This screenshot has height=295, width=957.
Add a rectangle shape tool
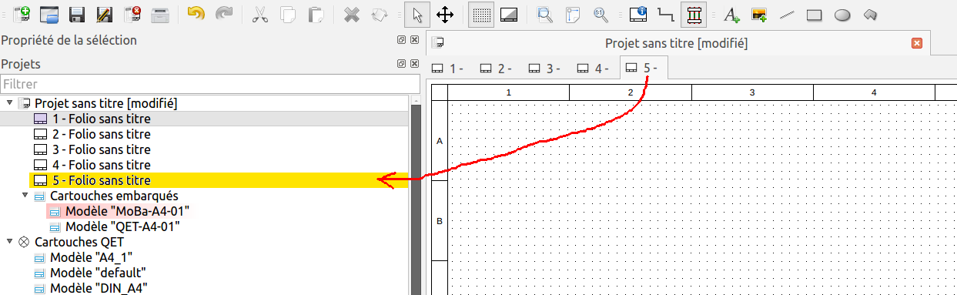[x=815, y=14]
